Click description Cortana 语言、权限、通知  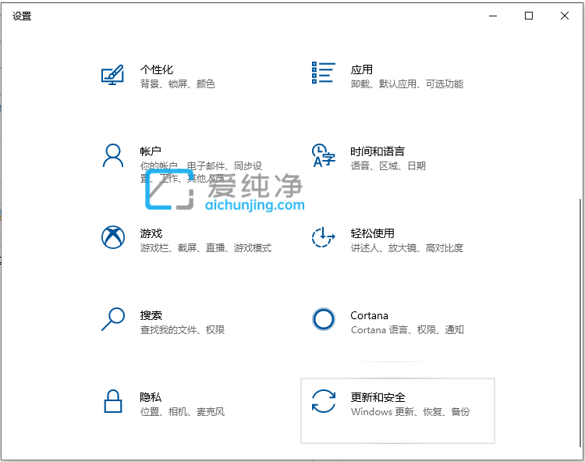[407, 330]
